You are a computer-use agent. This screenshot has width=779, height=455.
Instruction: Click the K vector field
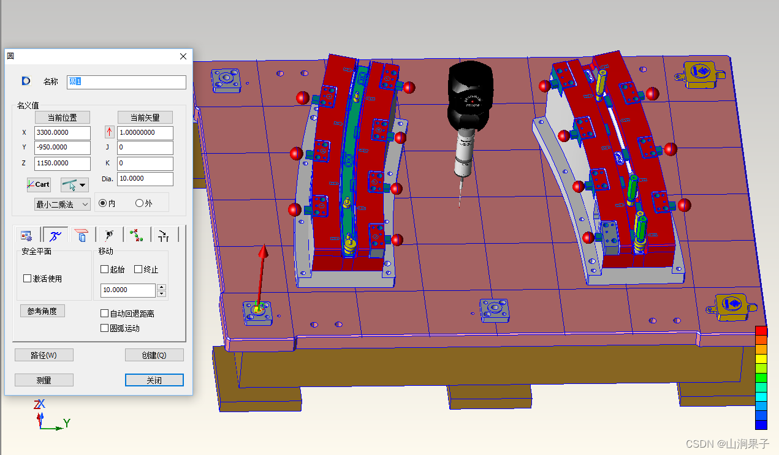coord(145,164)
